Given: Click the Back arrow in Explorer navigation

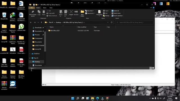Looking at the screenshot, I should coord(31,22).
